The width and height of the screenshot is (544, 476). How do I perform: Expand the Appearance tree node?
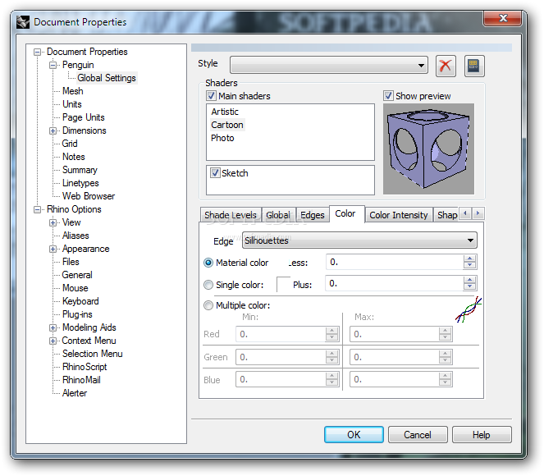click(53, 249)
